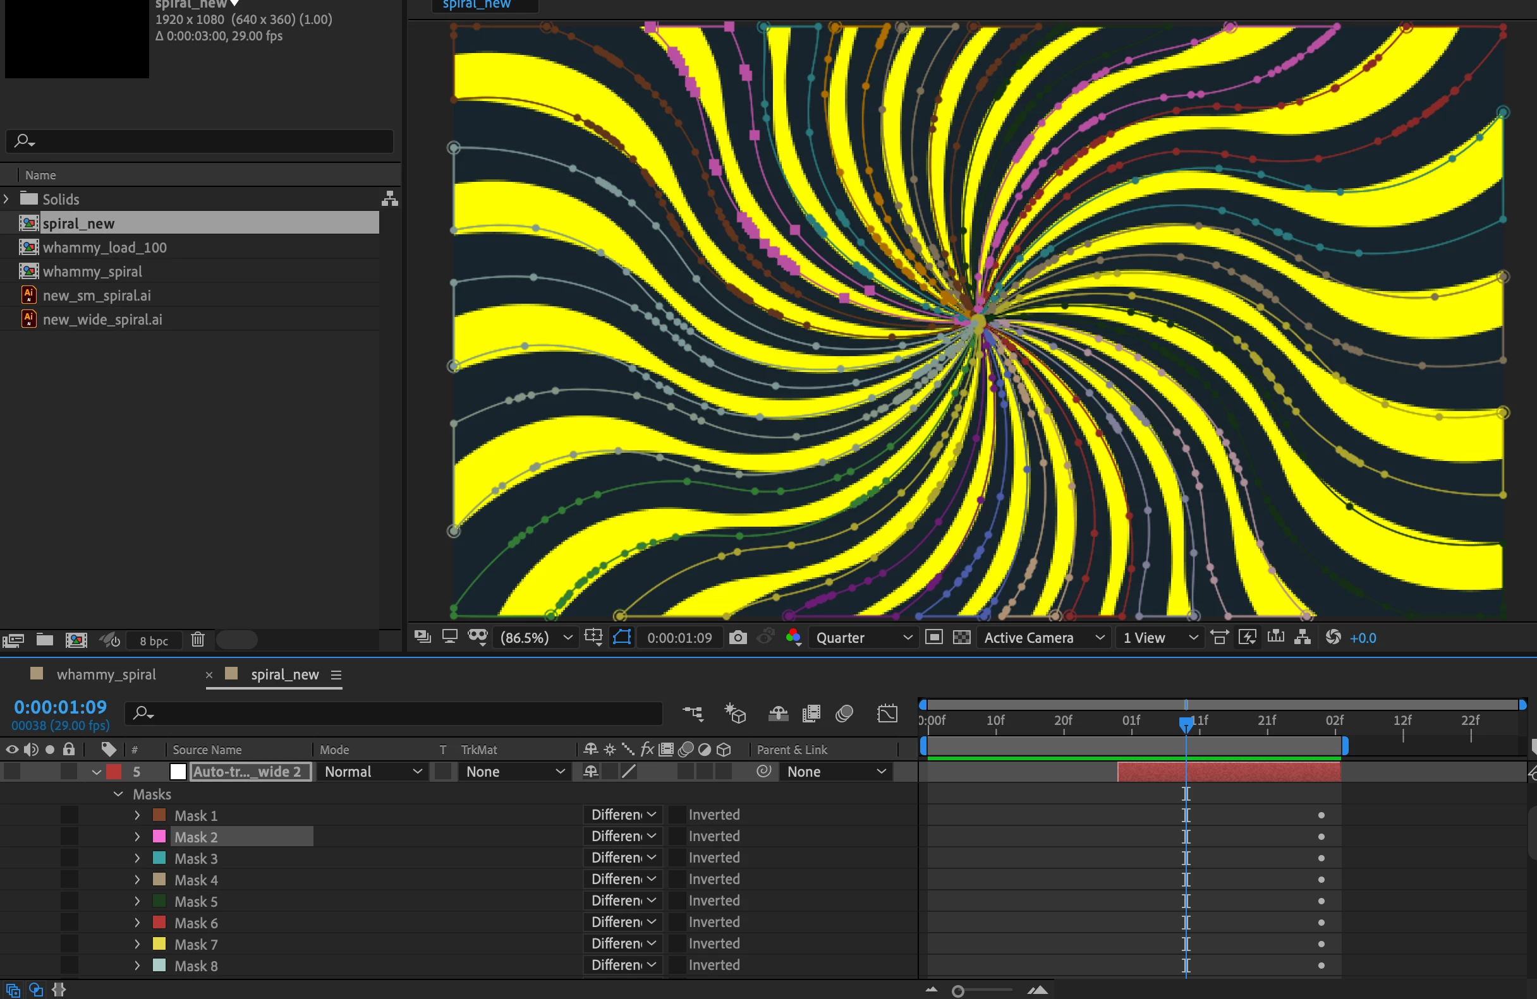1537x999 pixels.
Task: Toggle the transparency grid button
Action: click(x=962, y=638)
